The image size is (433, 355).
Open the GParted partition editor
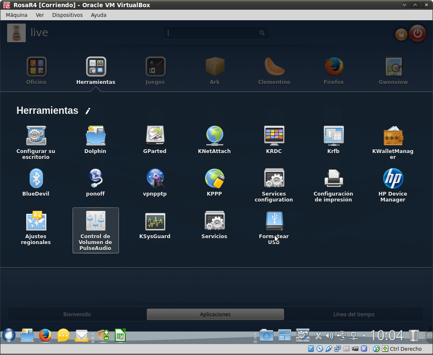click(155, 136)
